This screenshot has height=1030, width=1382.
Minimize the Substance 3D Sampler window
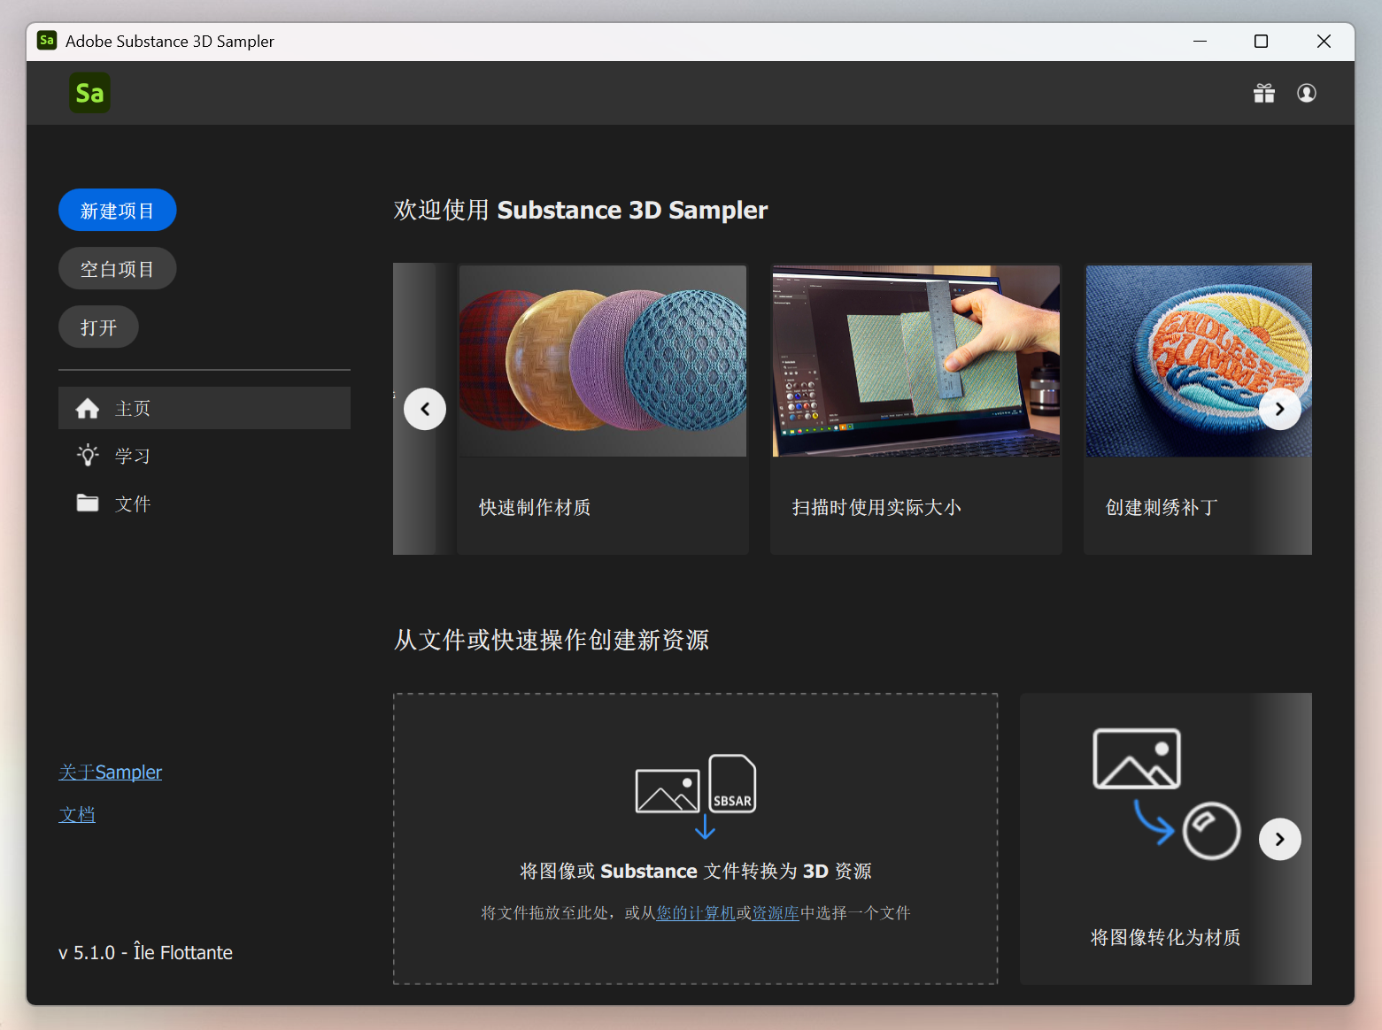coord(1200,41)
